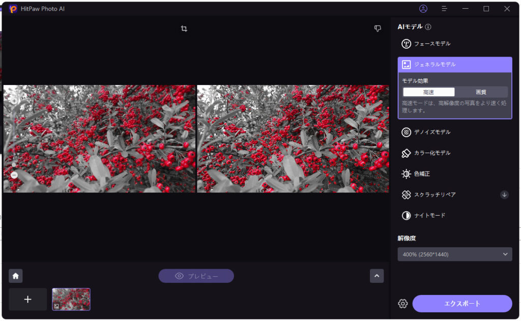The height and width of the screenshot is (321, 521).
Task: Click the zoom out minus icon
Action: [14, 175]
